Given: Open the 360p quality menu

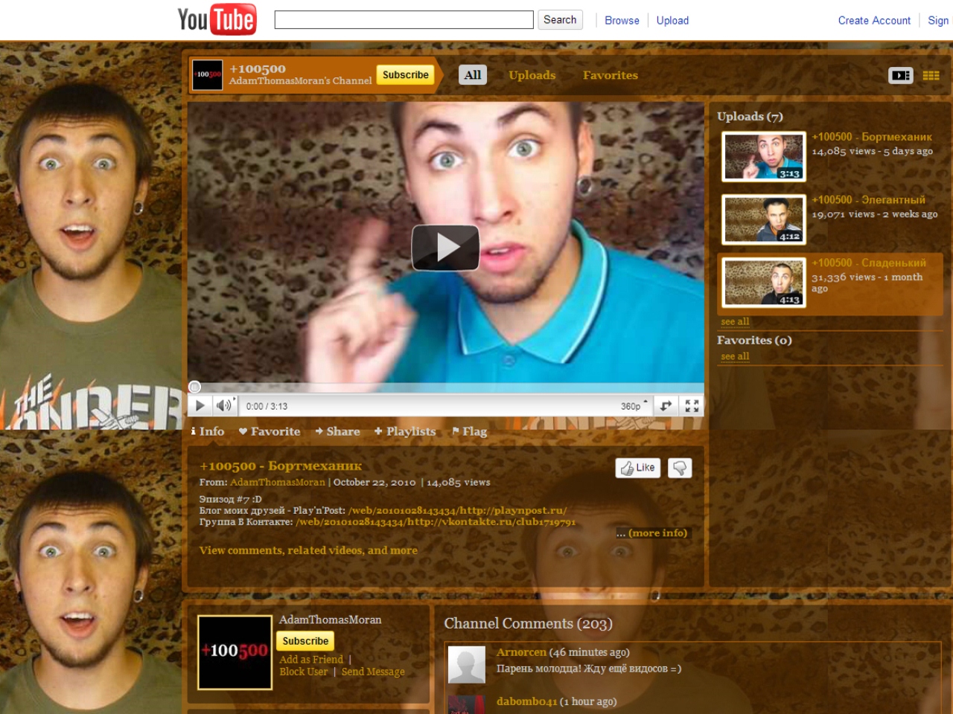Looking at the screenshot, I should (634, 406).
